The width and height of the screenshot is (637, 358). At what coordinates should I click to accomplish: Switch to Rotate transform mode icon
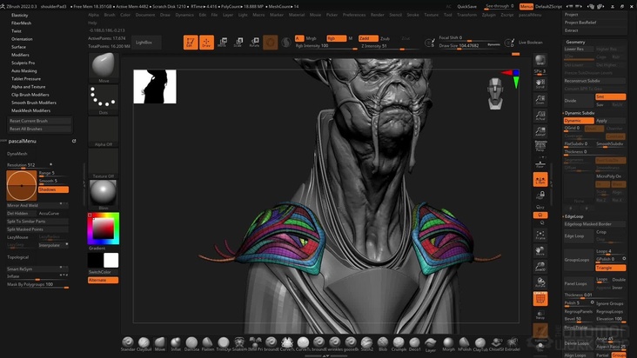254,43
